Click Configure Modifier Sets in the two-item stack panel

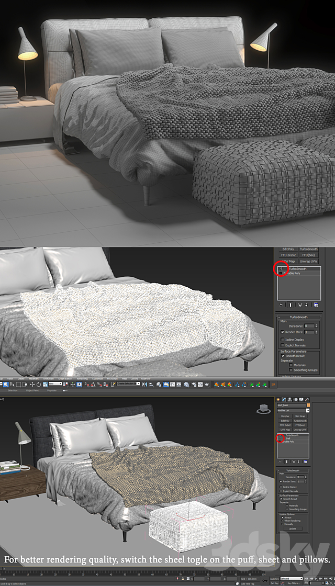point(316,305)
